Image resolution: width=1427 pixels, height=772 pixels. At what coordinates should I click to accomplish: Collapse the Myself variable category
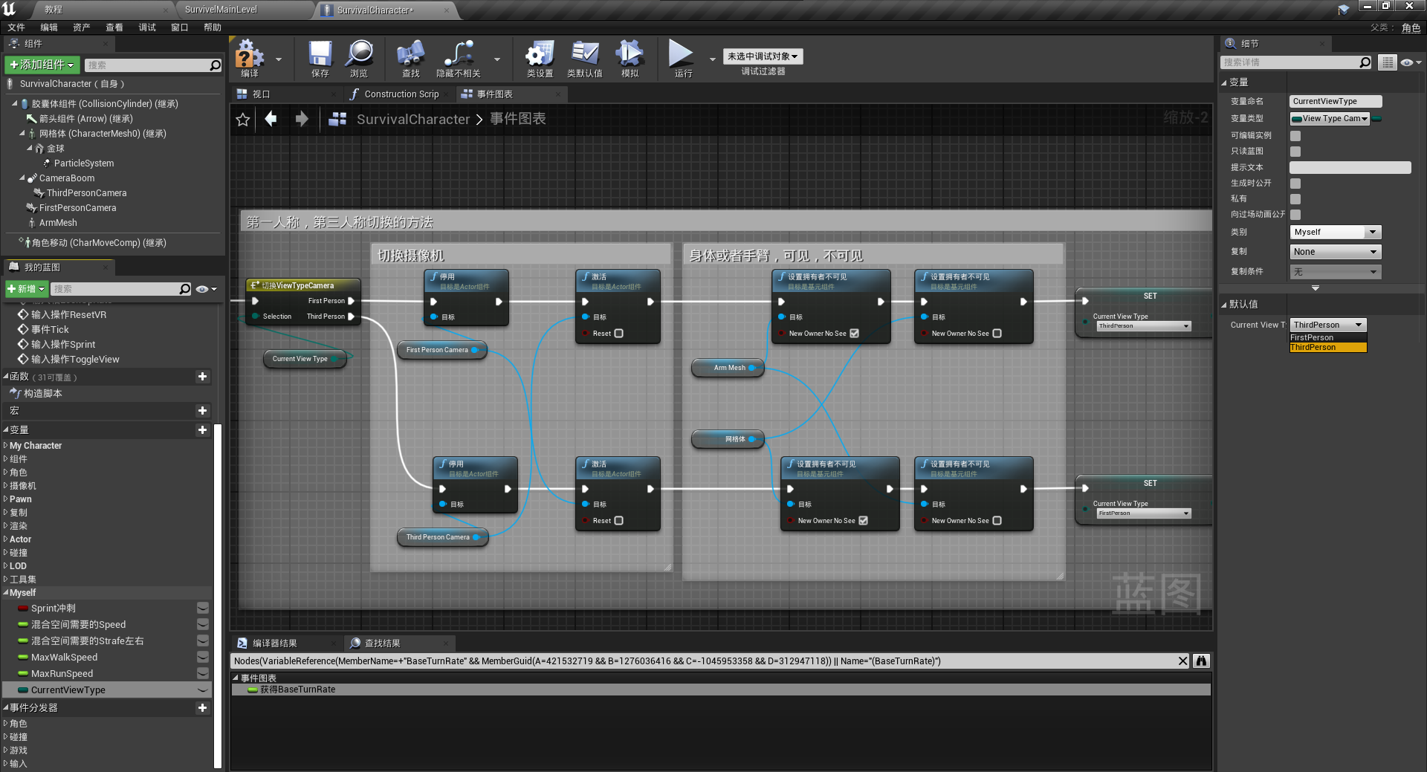6,593
